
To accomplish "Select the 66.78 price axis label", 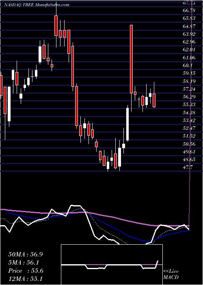I will point(189,10).
